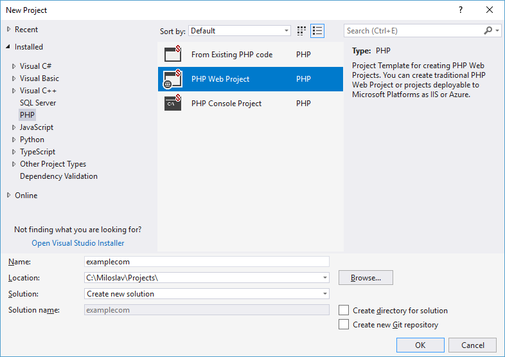
Task: Expand the Visual C++ node
Action: 13,91
